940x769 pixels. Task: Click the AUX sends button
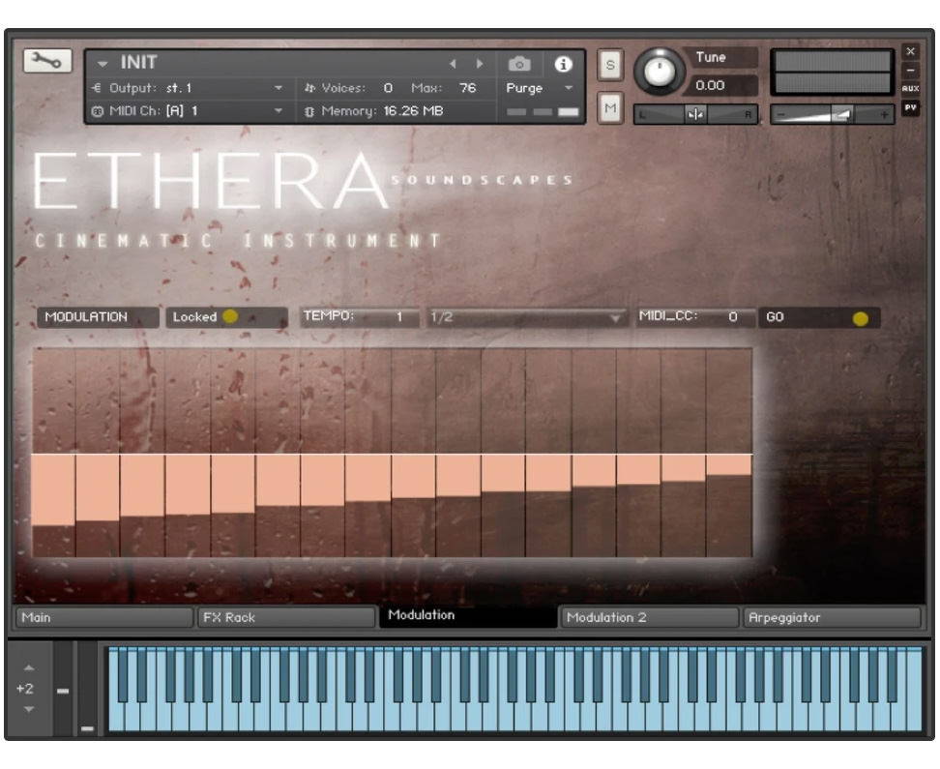(x=910, y=88)
